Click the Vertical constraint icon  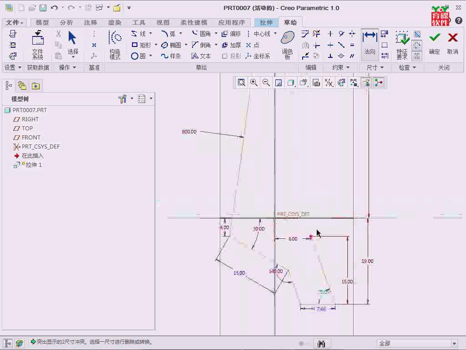click(x=330, y=34)
